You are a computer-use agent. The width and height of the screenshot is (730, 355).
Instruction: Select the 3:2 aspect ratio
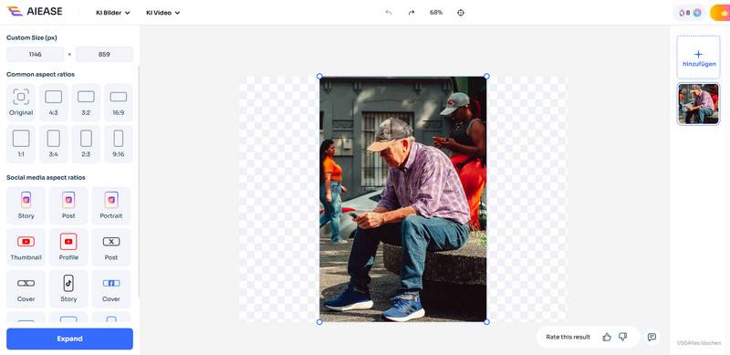(86, 102)
